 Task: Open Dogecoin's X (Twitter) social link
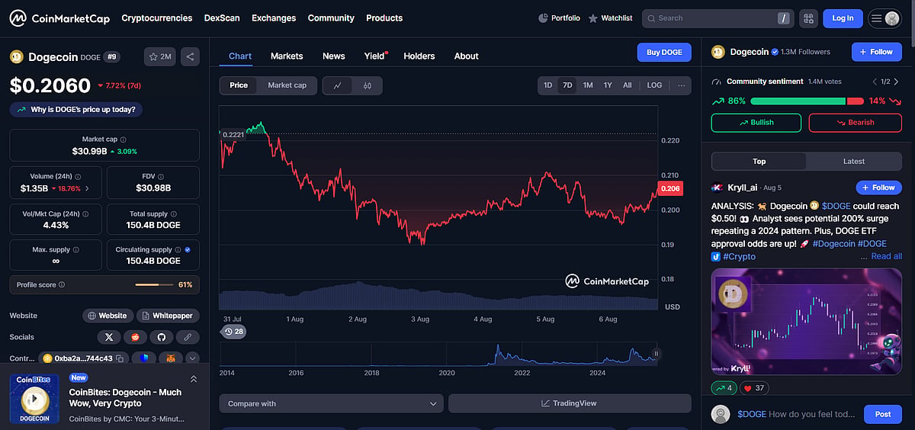click(x=109, y=337)
